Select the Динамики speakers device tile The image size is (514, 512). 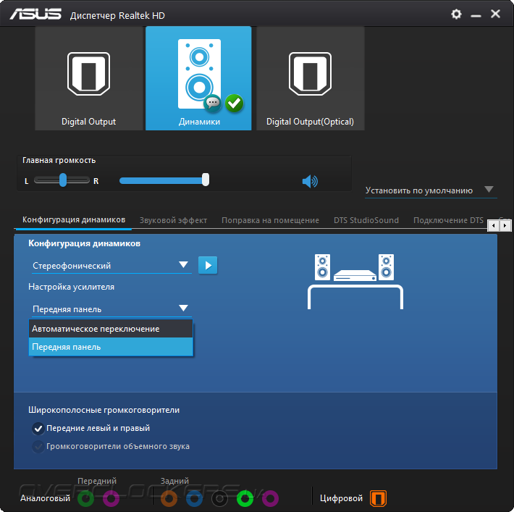coord(198,78)
